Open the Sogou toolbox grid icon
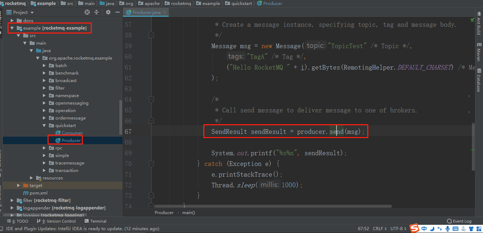Viewport: 483px width, 233px height. point(478,229)
